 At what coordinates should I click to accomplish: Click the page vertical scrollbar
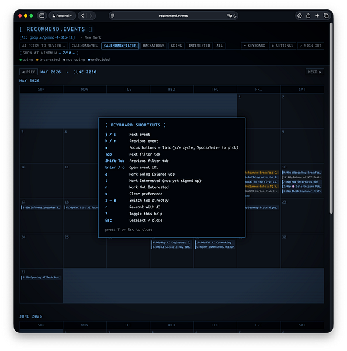[331, 118]
